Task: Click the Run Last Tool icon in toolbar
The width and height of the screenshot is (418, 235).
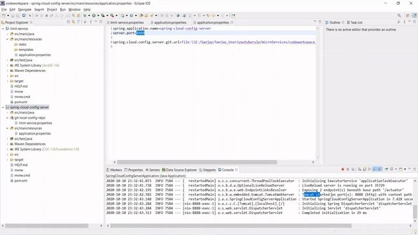Action: [112, 16]
